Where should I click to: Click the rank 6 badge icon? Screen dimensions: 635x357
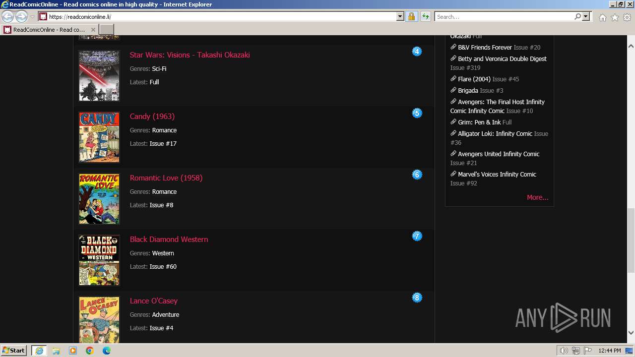417,175
